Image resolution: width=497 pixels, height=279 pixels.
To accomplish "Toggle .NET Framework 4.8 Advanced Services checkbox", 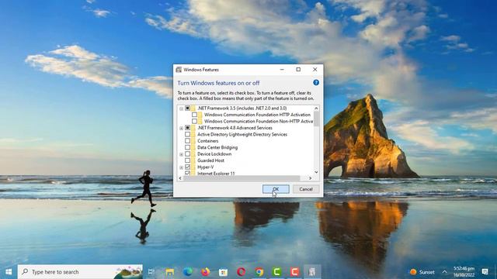I will (187, 128).
